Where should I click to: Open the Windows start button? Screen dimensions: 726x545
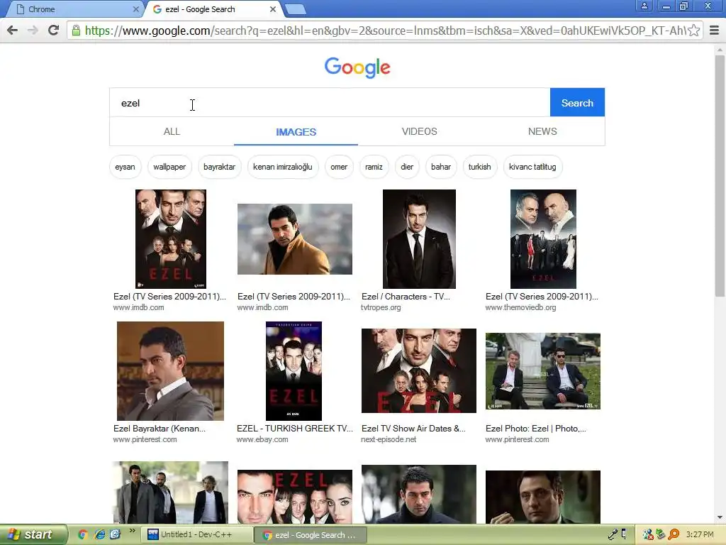[x=33, y=534]
